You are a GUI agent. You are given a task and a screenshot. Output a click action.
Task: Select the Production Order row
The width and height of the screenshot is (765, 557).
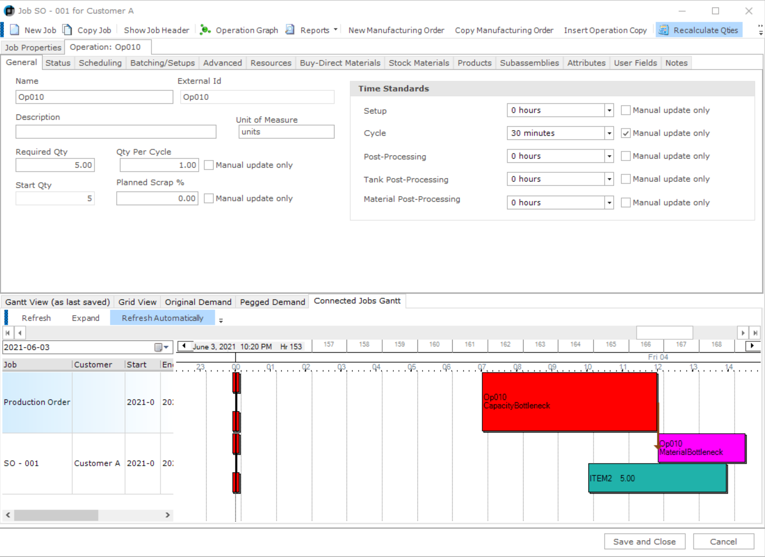click(88, 403)
